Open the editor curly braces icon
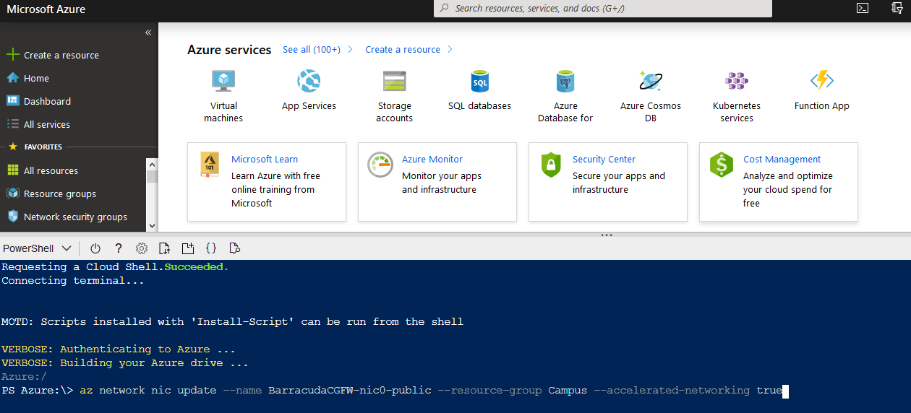This screenshot has height=413, width=911. click(x=211, y=248)
